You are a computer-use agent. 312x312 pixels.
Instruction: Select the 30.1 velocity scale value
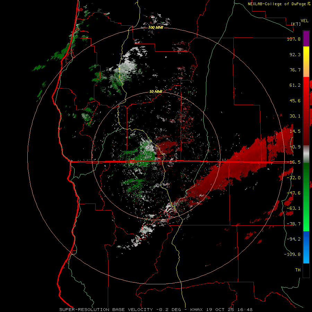click(295, 116)
